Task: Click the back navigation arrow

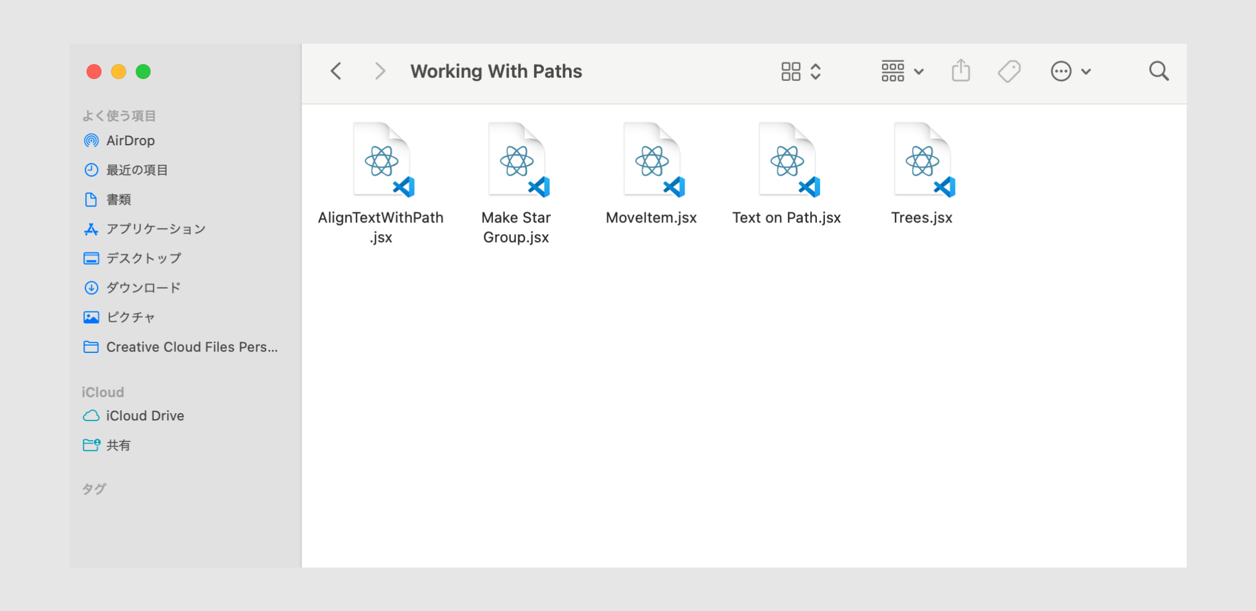Action: pyautogui.click(x=336, y=71)
